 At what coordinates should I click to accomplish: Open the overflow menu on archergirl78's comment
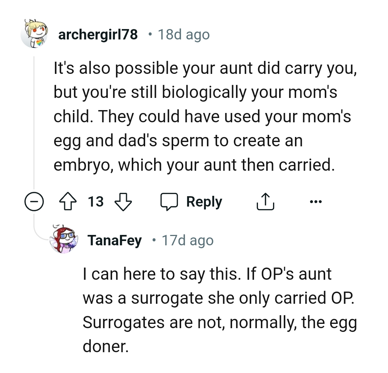[x=316, y=202]
